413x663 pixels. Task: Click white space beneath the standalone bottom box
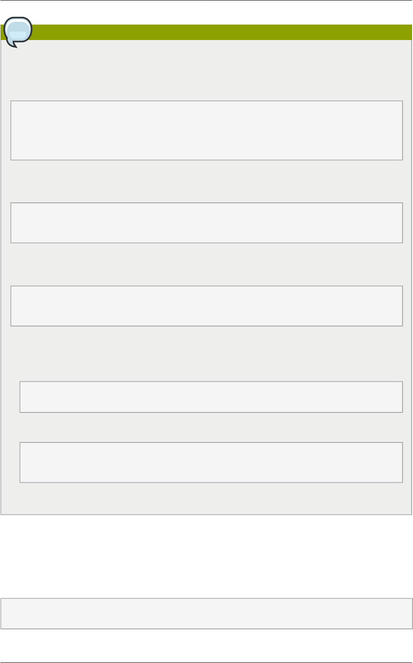[x=206, y=645]
